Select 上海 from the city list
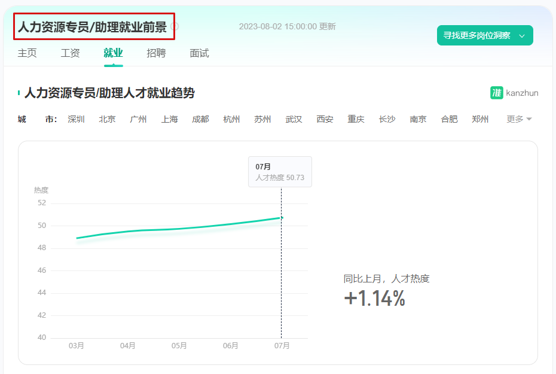 (x=169, y=119)
